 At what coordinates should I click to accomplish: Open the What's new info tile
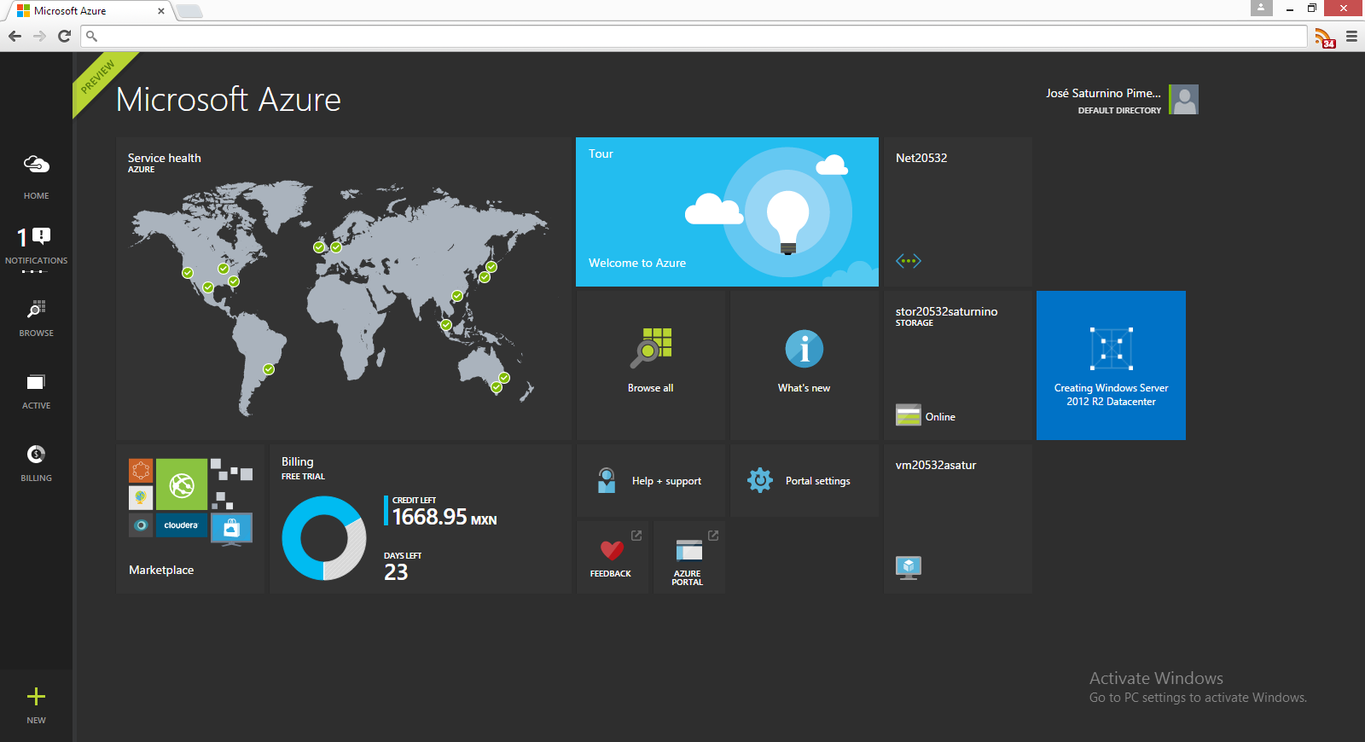click(x=804, y=365)
